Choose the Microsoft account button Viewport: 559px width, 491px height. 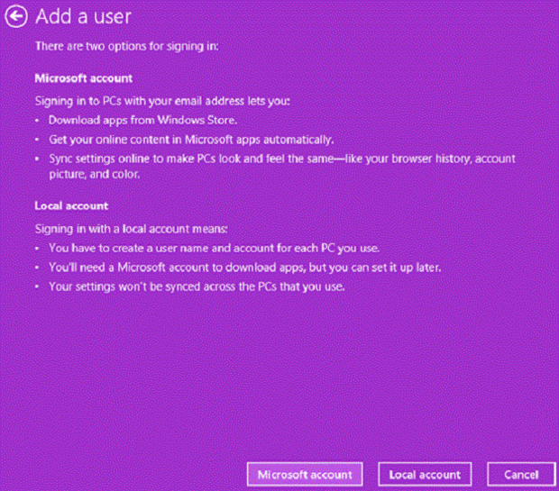pos(305,474)
